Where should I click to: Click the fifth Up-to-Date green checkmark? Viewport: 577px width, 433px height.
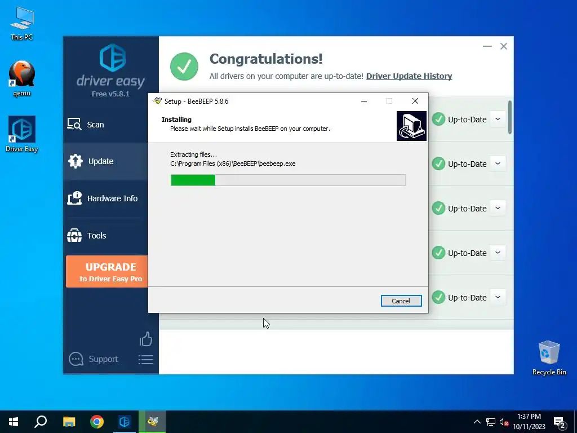tap(438, 297)
